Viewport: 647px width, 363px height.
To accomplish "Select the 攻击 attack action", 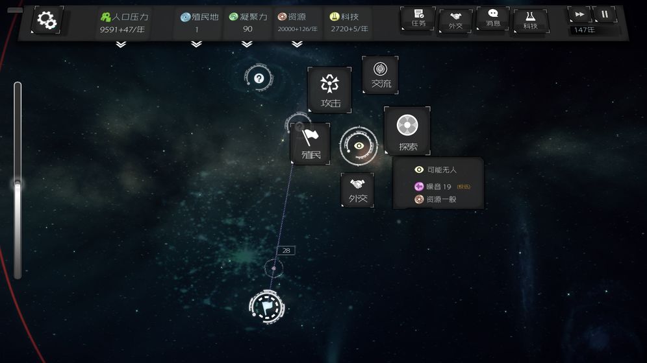I will [x=330, y=89].
